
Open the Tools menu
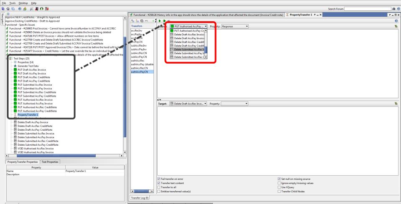click(12, 3)
